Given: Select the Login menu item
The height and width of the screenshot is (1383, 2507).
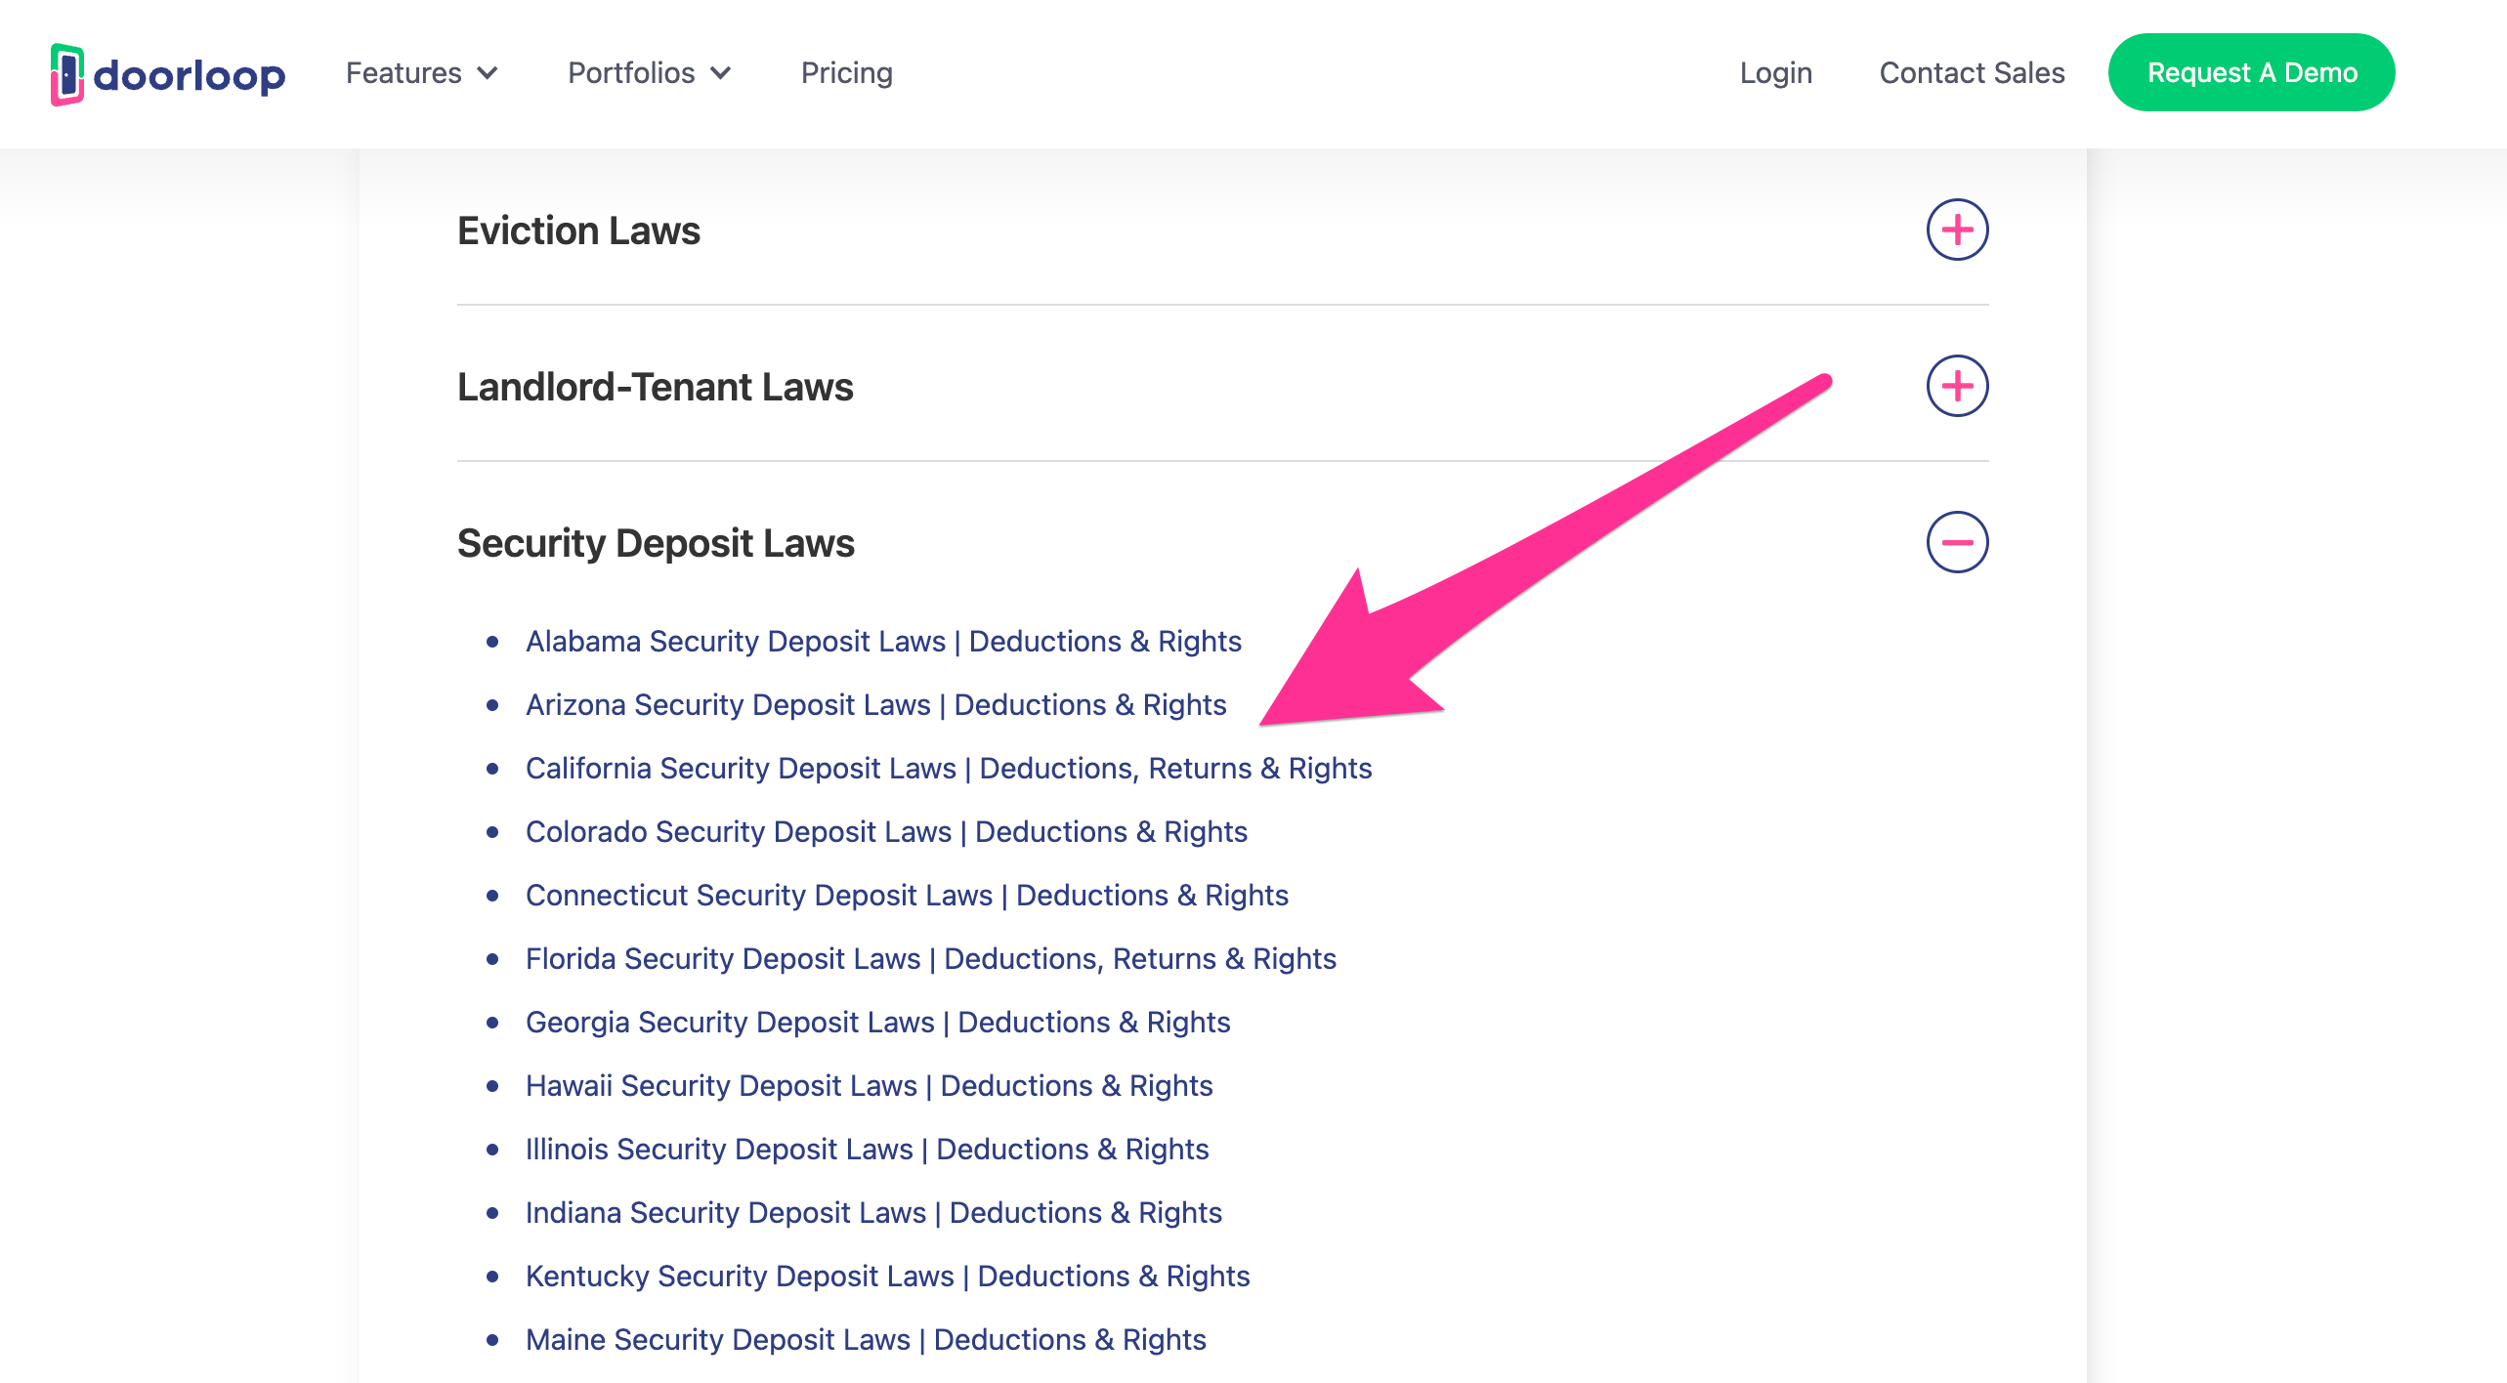Looking at the screenshot, I should 1774,72.
